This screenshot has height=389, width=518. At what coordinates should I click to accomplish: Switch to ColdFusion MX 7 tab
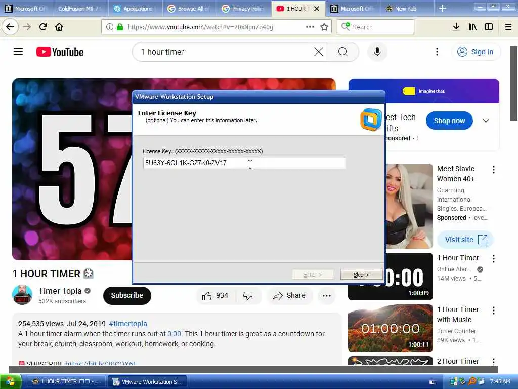click(x=79, y=9)
